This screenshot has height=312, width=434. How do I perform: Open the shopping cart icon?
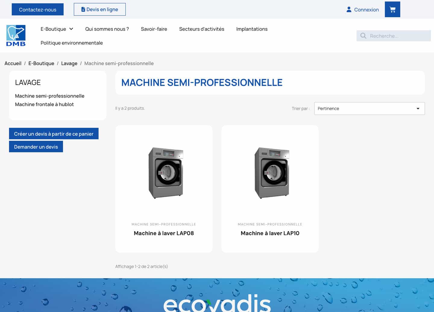[x=392, y=9]
